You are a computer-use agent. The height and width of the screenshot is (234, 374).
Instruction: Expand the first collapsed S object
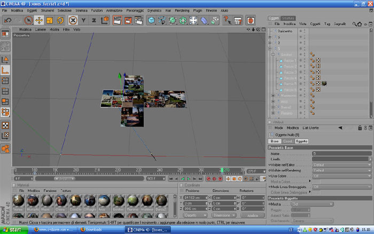click(270, 37)
